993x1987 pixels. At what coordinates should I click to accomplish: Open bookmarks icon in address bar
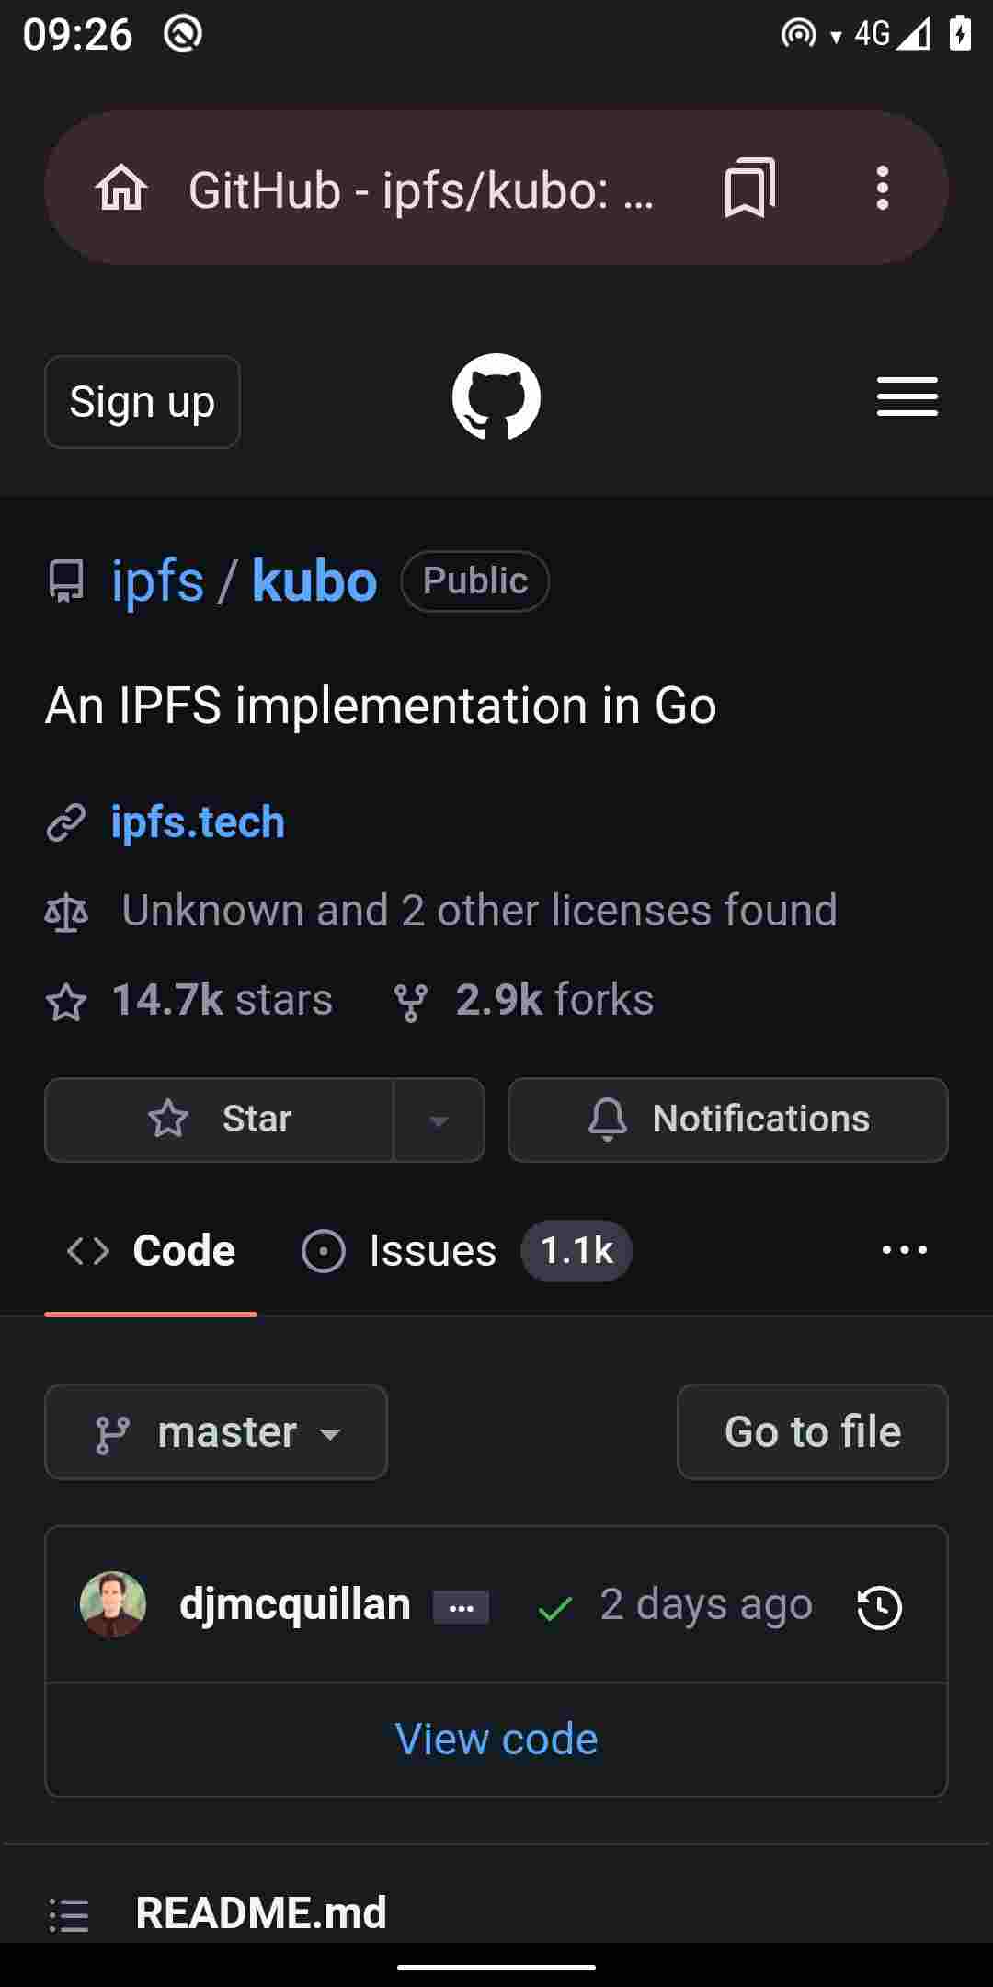[x=749, y=188]
